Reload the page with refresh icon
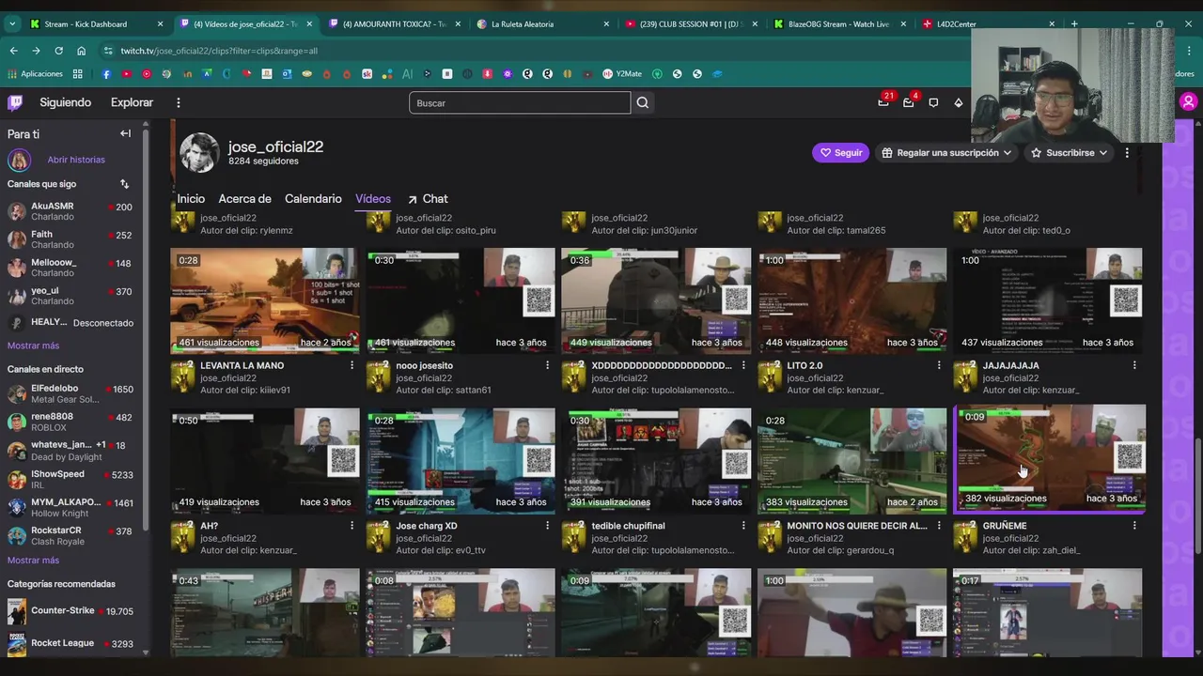 (58, 51)
